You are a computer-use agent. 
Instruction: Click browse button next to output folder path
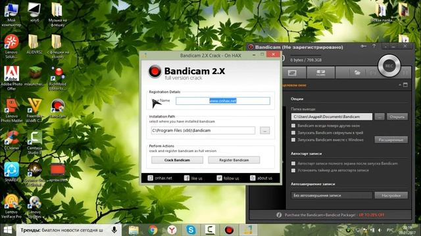point(380,117)
